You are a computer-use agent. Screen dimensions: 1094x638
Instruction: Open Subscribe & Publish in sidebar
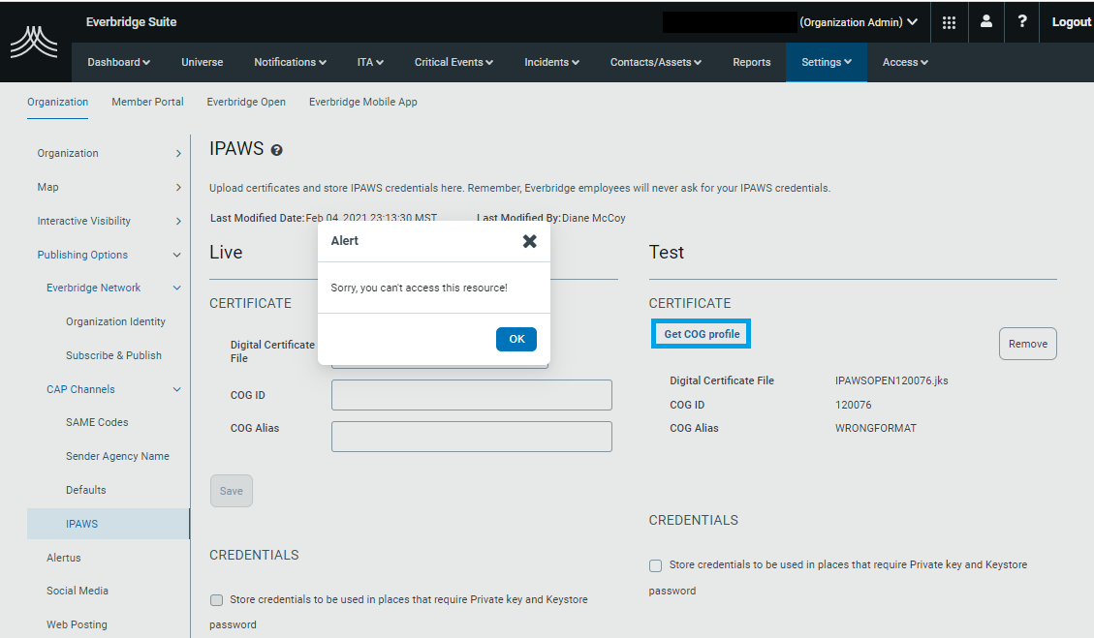[x=113, y=355]
